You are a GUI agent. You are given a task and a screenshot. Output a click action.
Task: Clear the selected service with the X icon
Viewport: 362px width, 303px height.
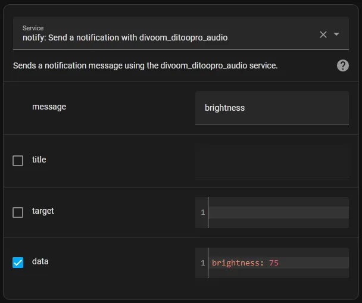pyautogui.click(x=323, y=35)
